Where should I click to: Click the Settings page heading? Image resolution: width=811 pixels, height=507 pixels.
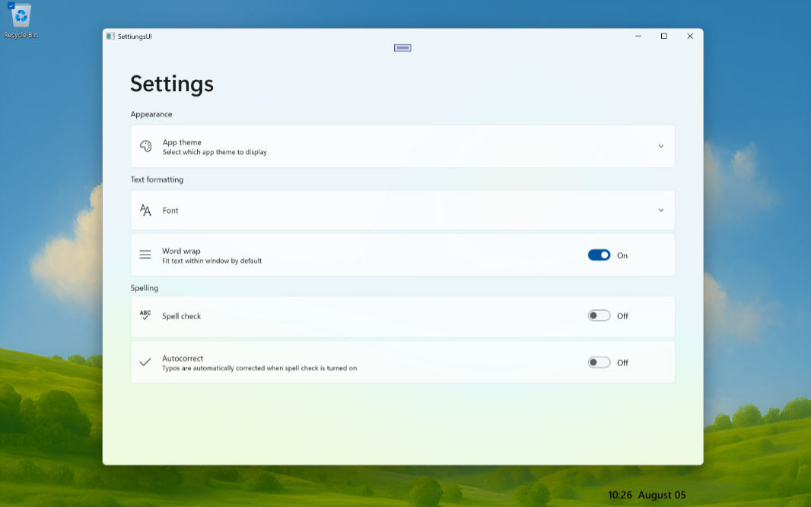(172, 84)
